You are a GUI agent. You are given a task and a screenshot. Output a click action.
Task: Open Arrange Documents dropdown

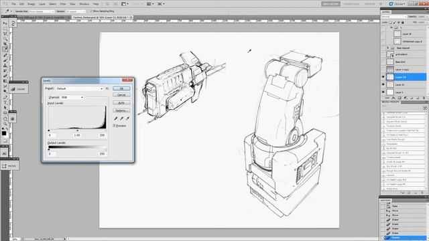click(149, 4)
